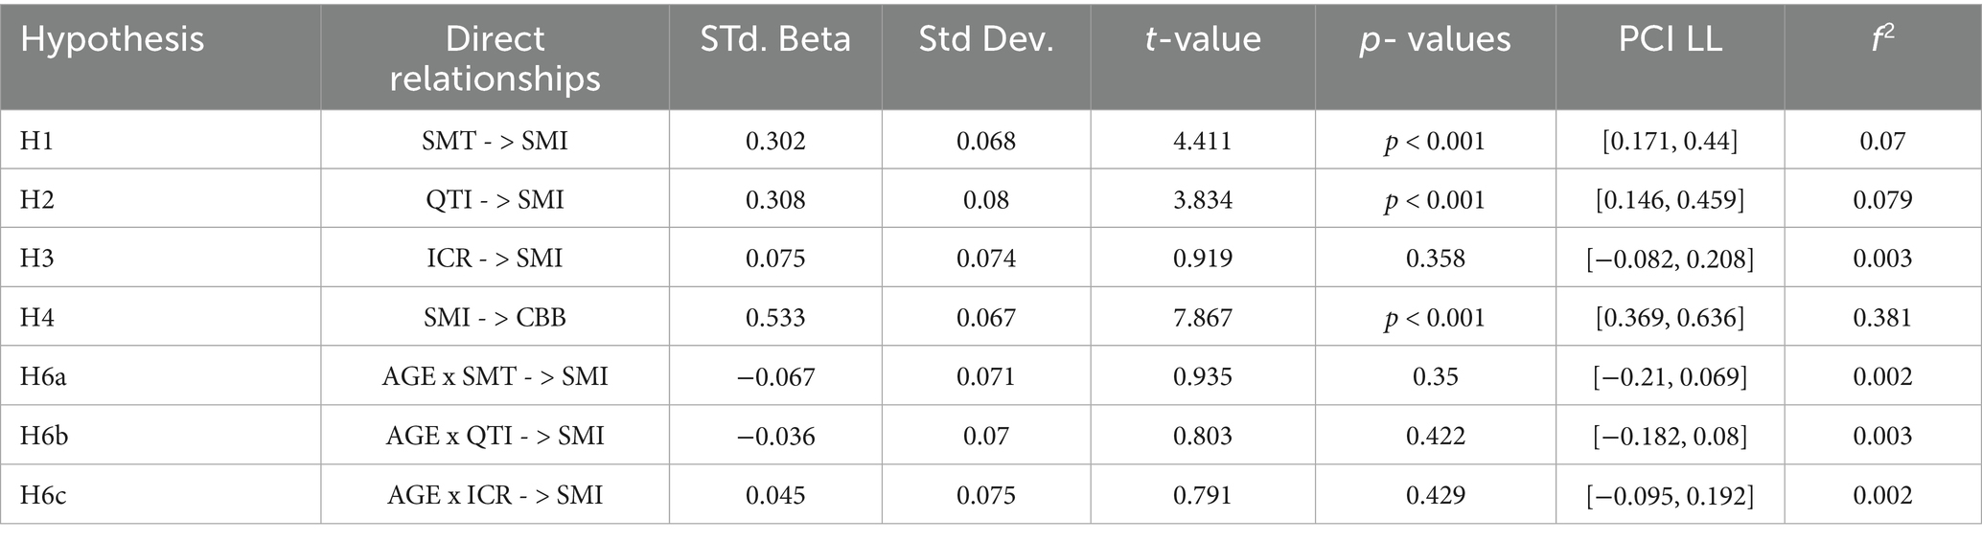Screen dimensions: 1982x541
Task: Select the interval [−0.182, 0.08] cell
Action: 1670,436
